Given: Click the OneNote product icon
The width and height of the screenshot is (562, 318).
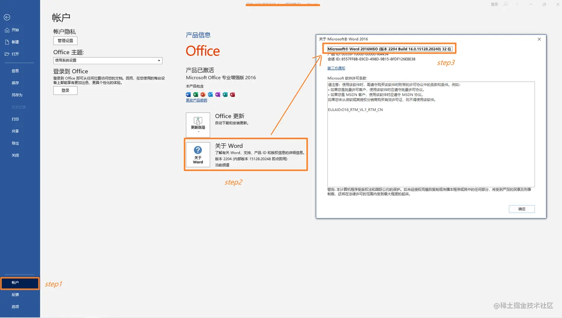Looking at the screenshot, I should [x=218, y=95].
